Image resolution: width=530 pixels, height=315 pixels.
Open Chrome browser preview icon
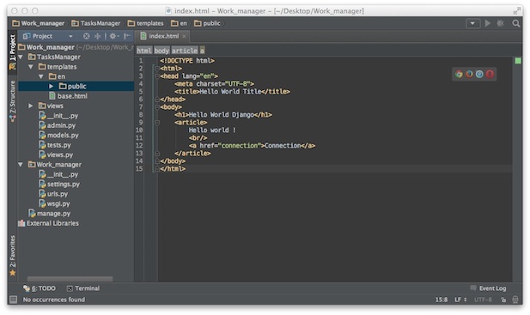tap(459, 74)
